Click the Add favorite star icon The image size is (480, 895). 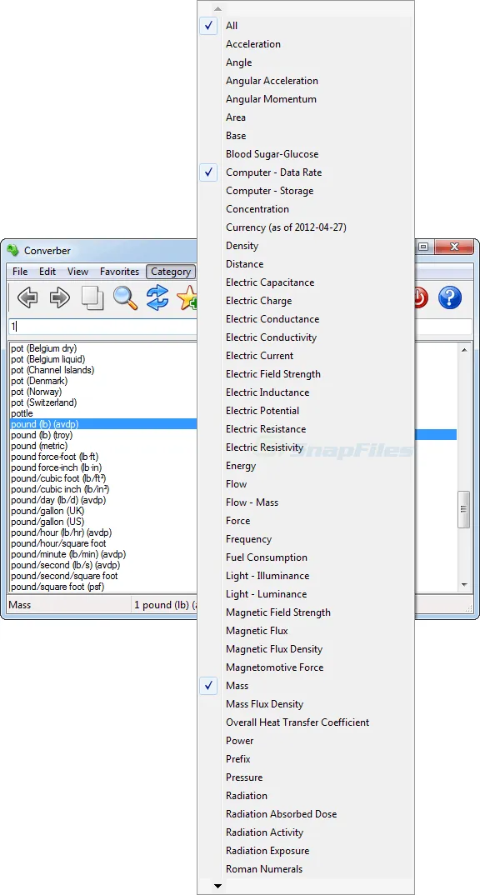point(187,298)
